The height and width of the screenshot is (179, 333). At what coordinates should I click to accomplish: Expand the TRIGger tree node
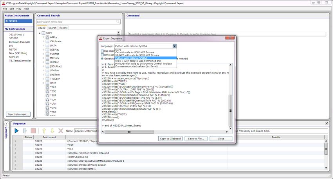tap(43, 79)
